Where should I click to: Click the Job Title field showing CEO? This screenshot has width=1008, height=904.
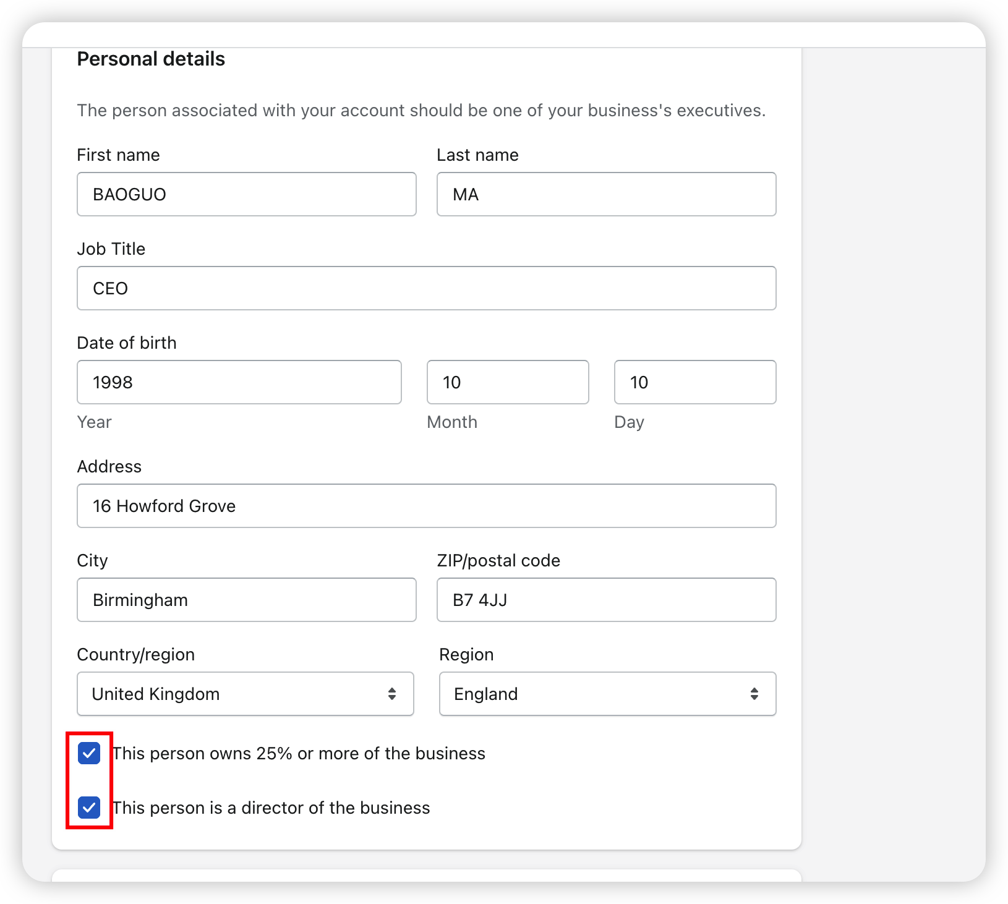pyautogui.click(x=426, y=288)
